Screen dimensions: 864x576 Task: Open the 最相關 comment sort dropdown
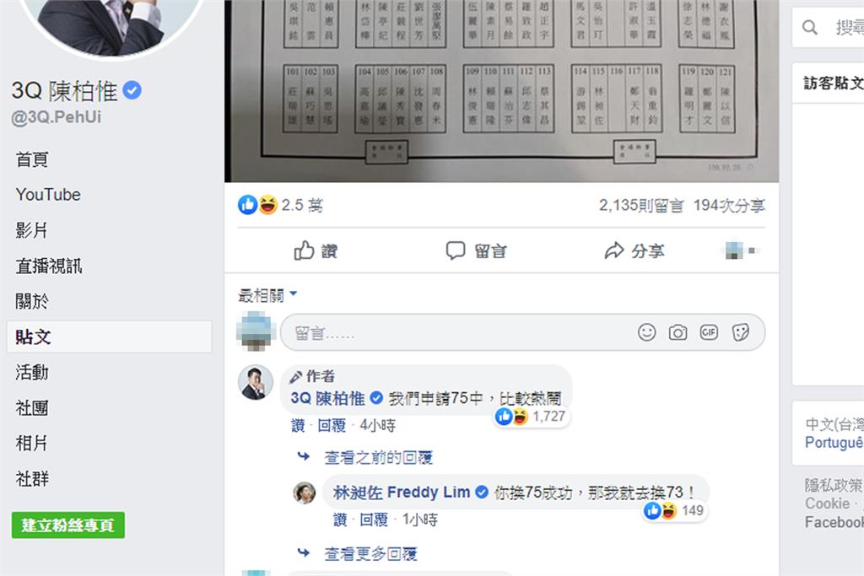[267, 295]
